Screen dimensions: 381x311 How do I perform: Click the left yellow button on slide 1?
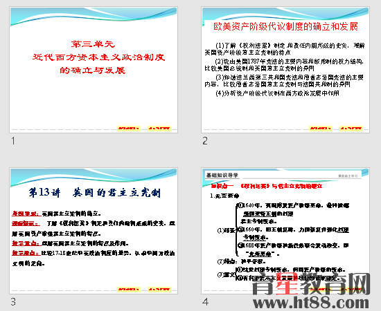(x=129, y=129)
